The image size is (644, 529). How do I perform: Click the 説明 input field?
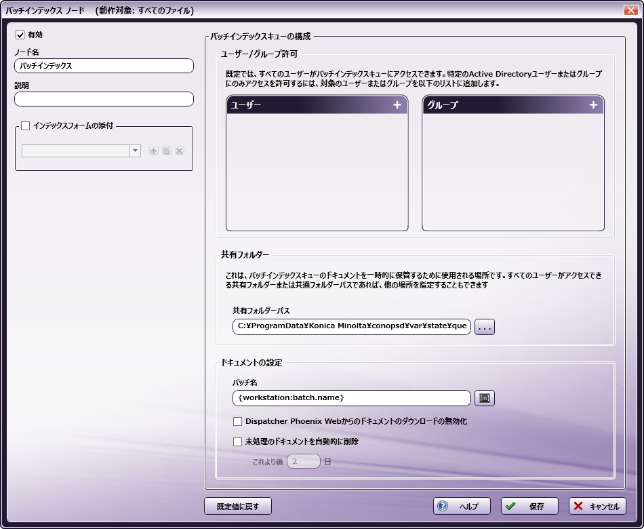click(104, 99)
